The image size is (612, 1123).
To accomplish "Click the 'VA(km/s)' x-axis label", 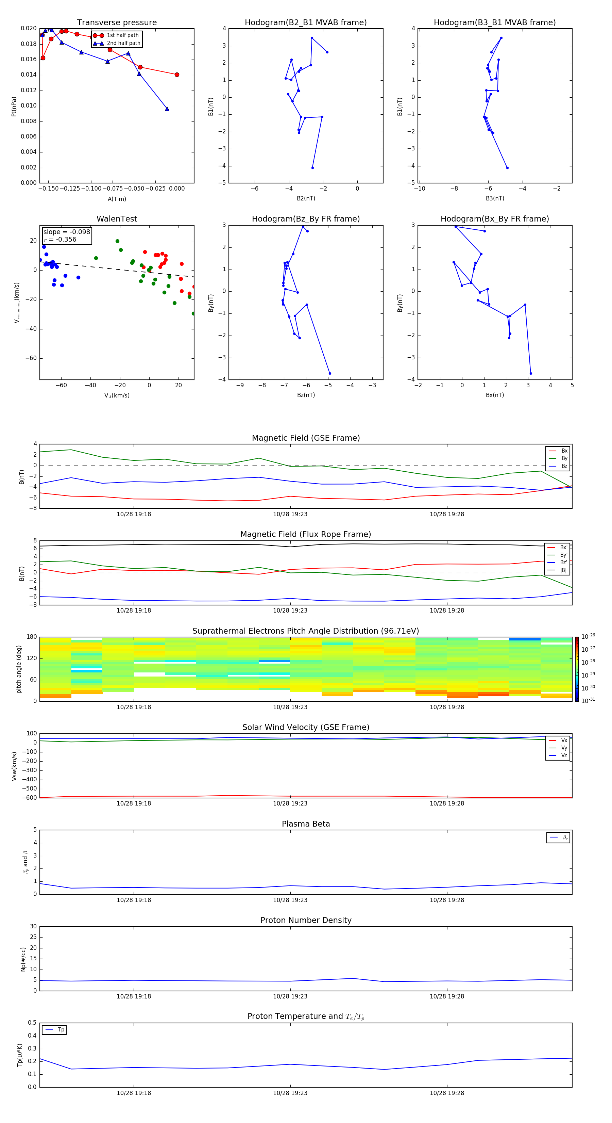I will click(x=117, y=395).
